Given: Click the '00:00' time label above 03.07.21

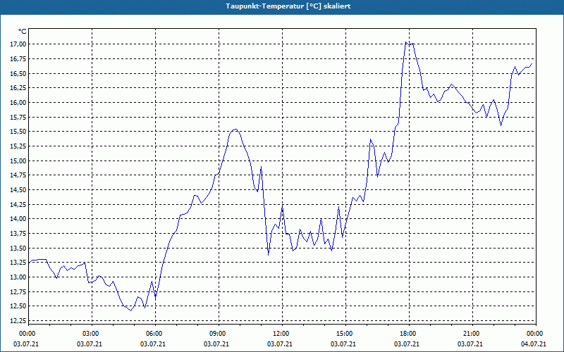Looking at the screenshot, I should 26,334.
